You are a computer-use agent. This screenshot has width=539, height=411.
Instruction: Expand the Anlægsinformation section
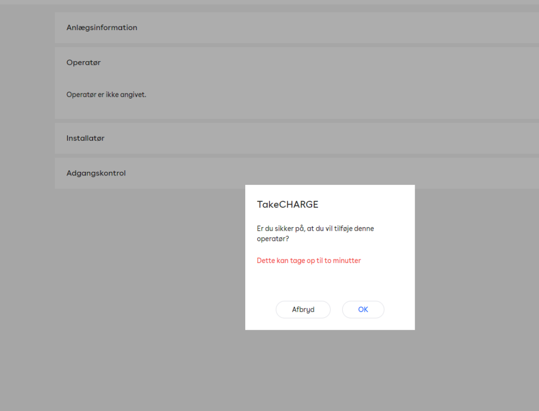102,27
